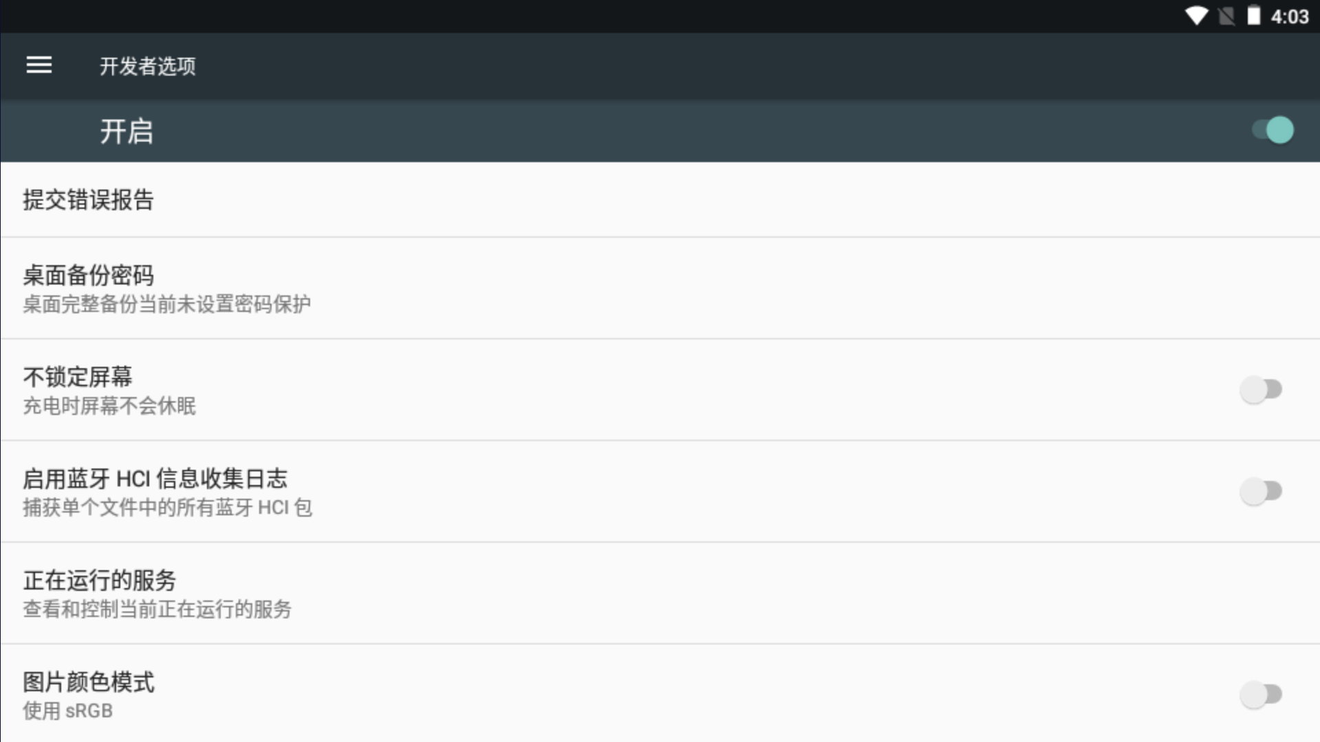Tap the 不锁定屏幕 row label
The image size is (1320, 742).
click(78, 376)
